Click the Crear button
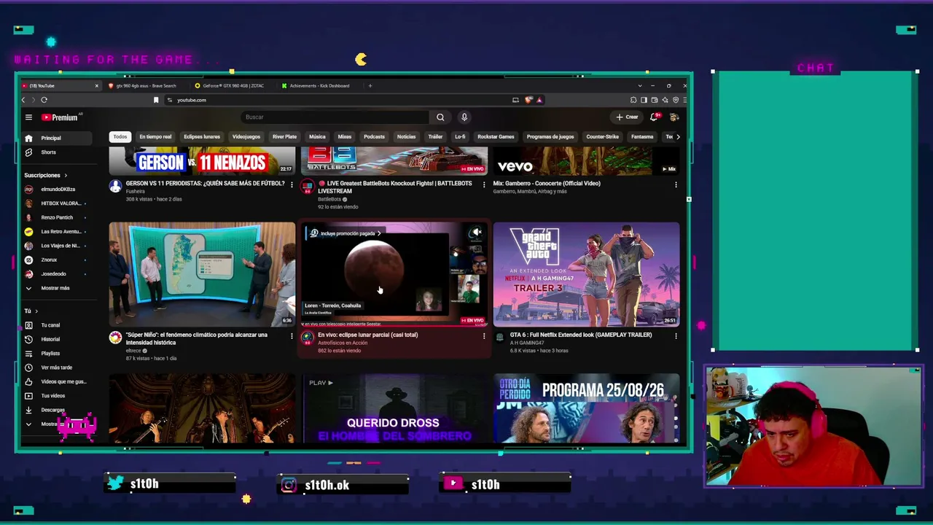This screenshot has width=933, height=525. pos(627,117)
